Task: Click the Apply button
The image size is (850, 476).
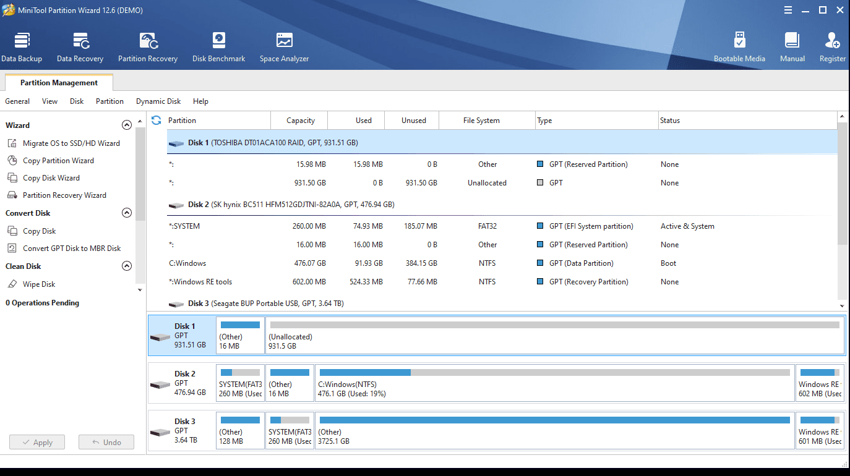Action: coord(37,442)
